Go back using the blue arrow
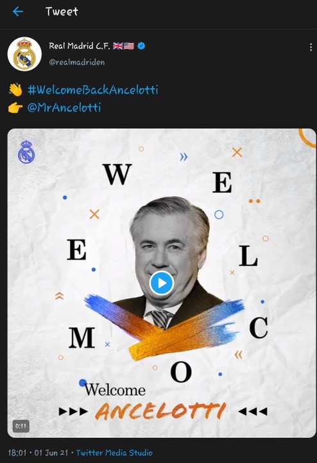Screen dimensions: 317x463 pyautogui.click(x=18, y=12)
